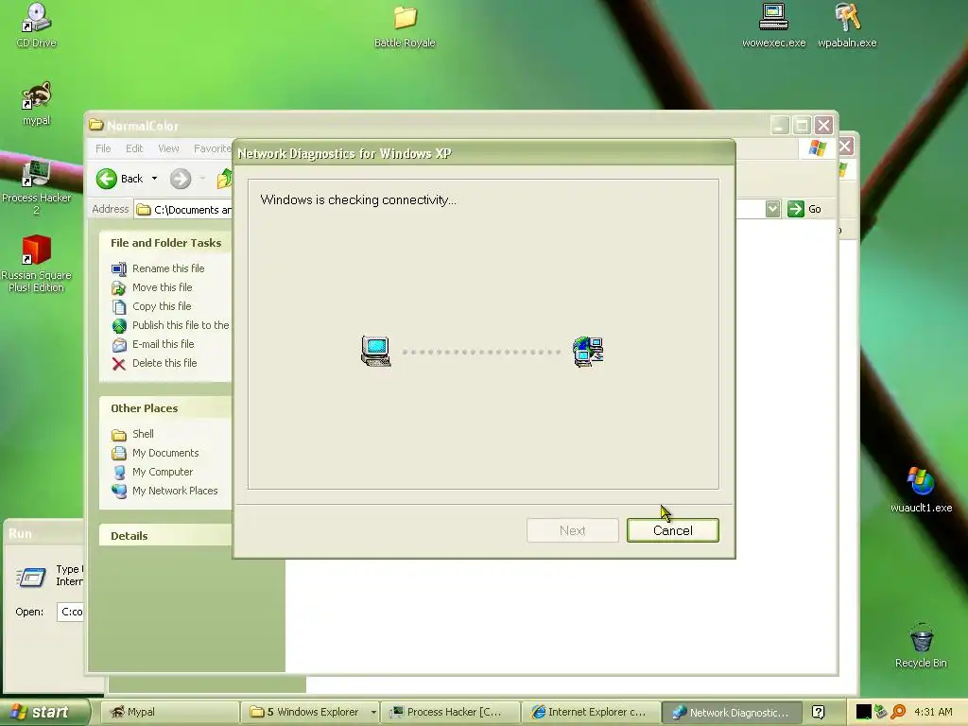Select the Battle Royale folder on desktop
Screen dimensions: 968x726
pos(405,26)
